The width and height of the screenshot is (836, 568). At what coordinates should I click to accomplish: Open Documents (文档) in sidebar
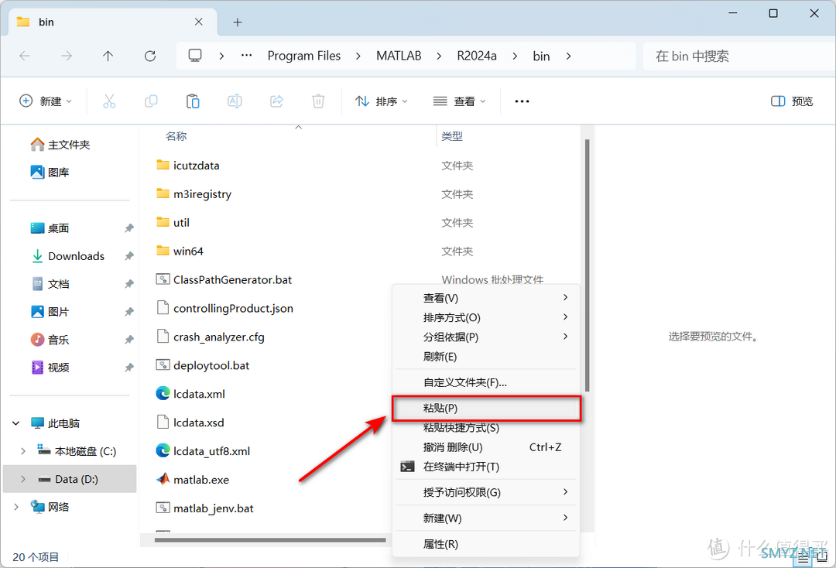[50, 284]
